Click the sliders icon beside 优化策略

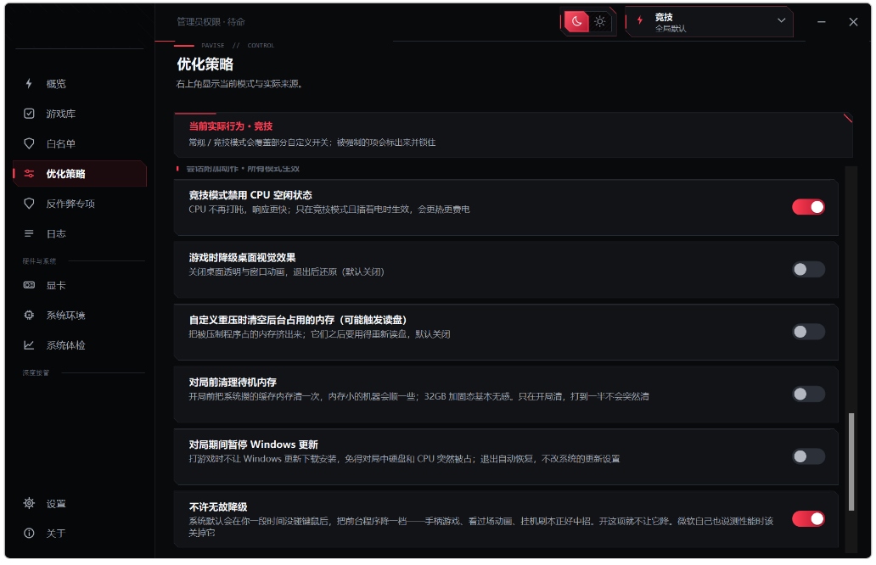pyautogui.click(x=29, y=174)
